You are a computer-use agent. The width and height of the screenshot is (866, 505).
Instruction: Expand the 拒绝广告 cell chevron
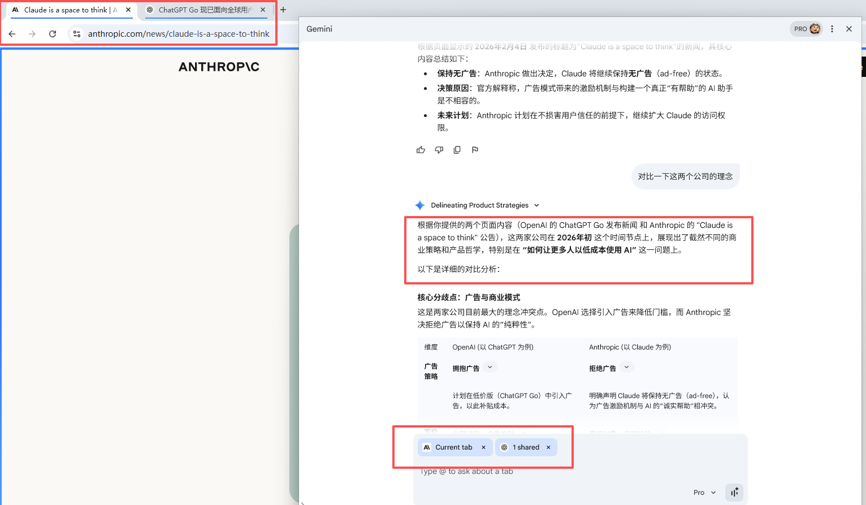point(626,368)
